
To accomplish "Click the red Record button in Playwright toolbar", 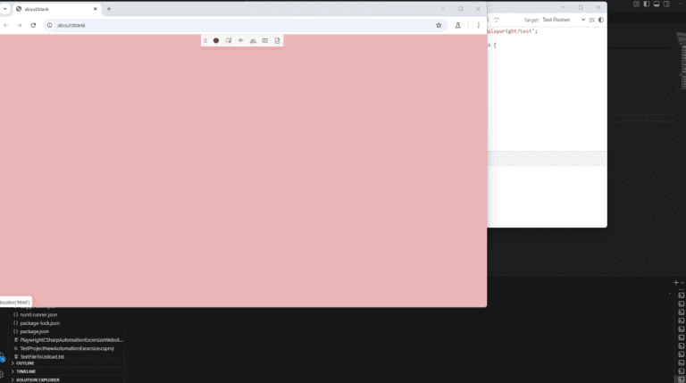I will [216, 41].
